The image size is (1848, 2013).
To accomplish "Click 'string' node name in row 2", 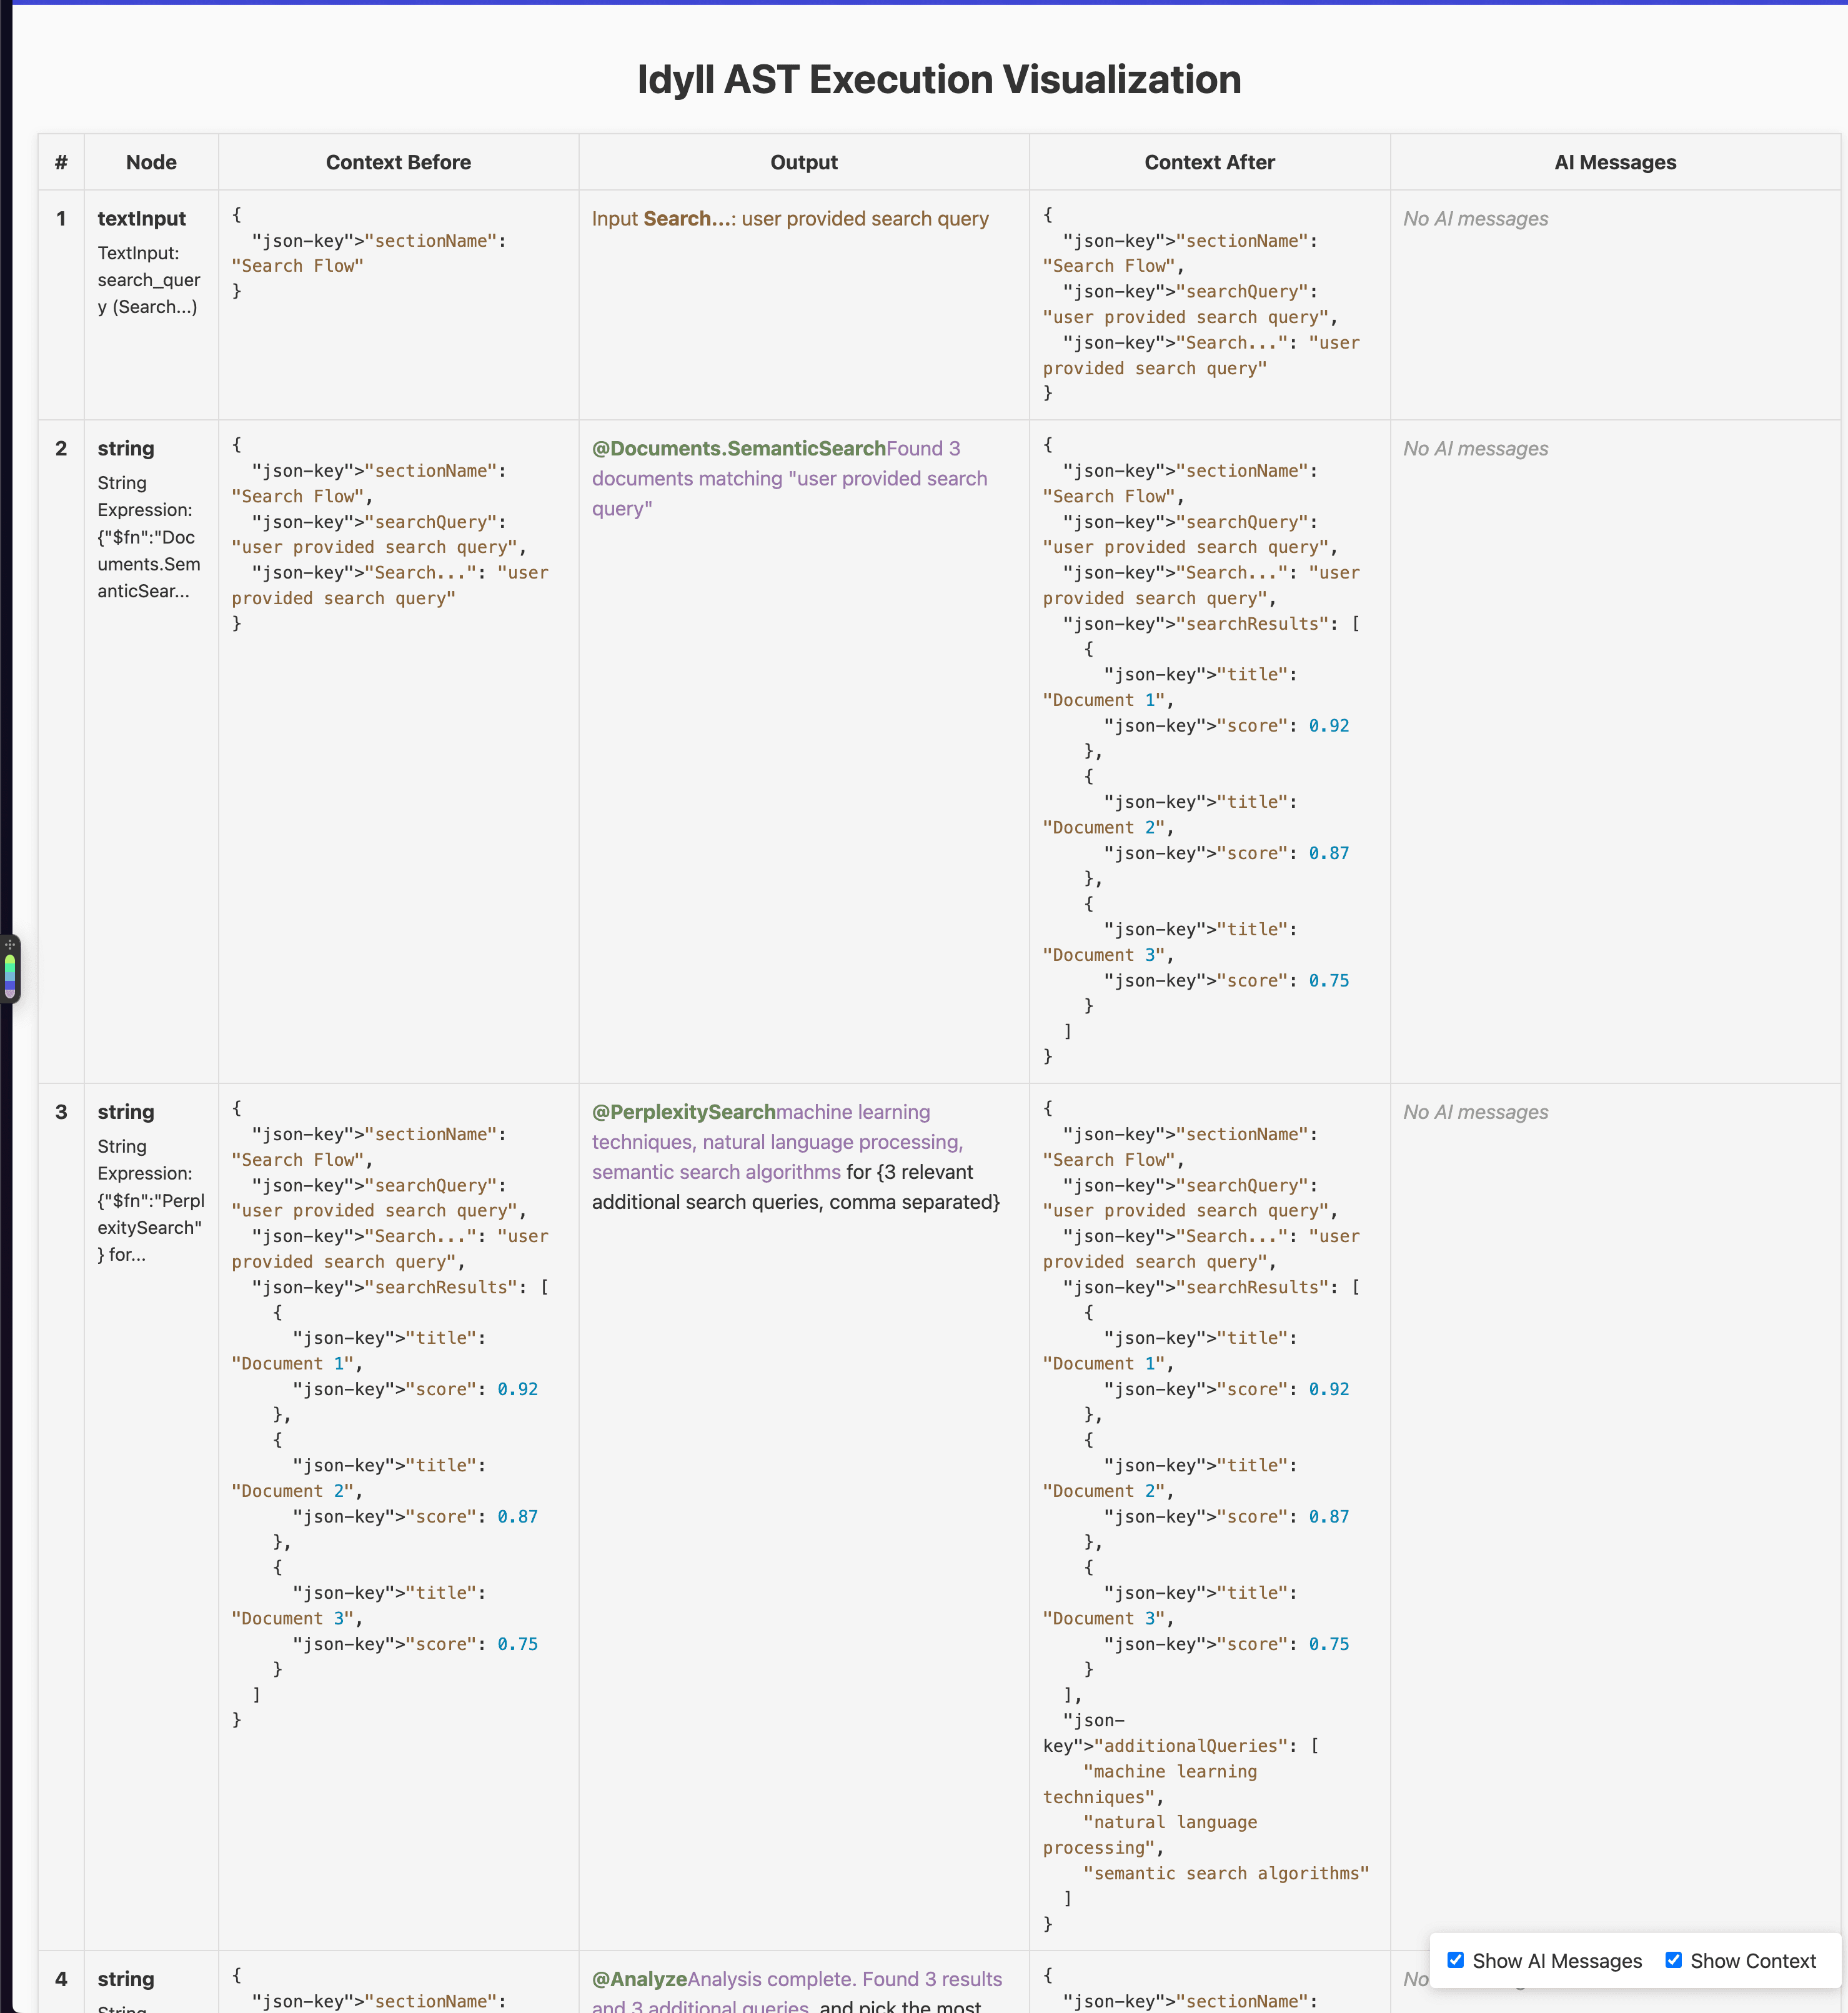I will tap(126, 449).
